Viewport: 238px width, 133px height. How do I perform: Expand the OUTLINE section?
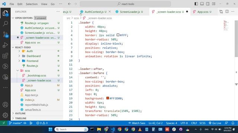(13, 113)
